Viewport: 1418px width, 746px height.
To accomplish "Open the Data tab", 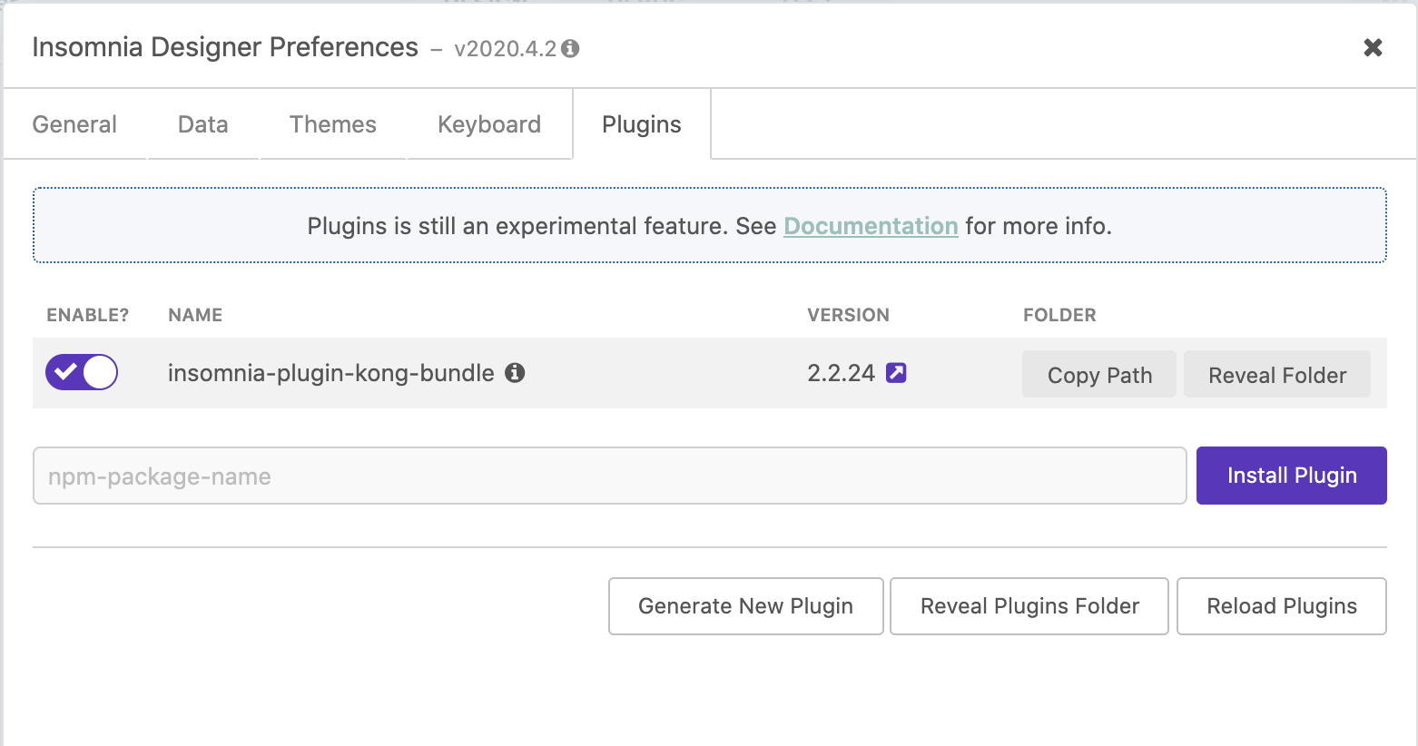I will (x=202, y=124).
